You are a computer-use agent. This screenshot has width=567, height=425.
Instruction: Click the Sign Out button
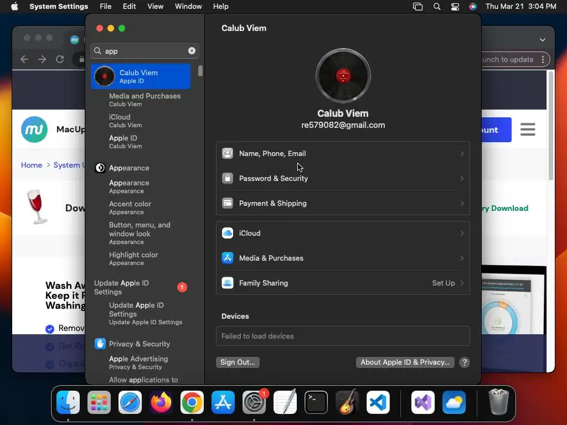coord(238,362)
